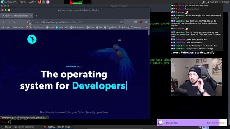Open the Places menu

coord(23,2)
